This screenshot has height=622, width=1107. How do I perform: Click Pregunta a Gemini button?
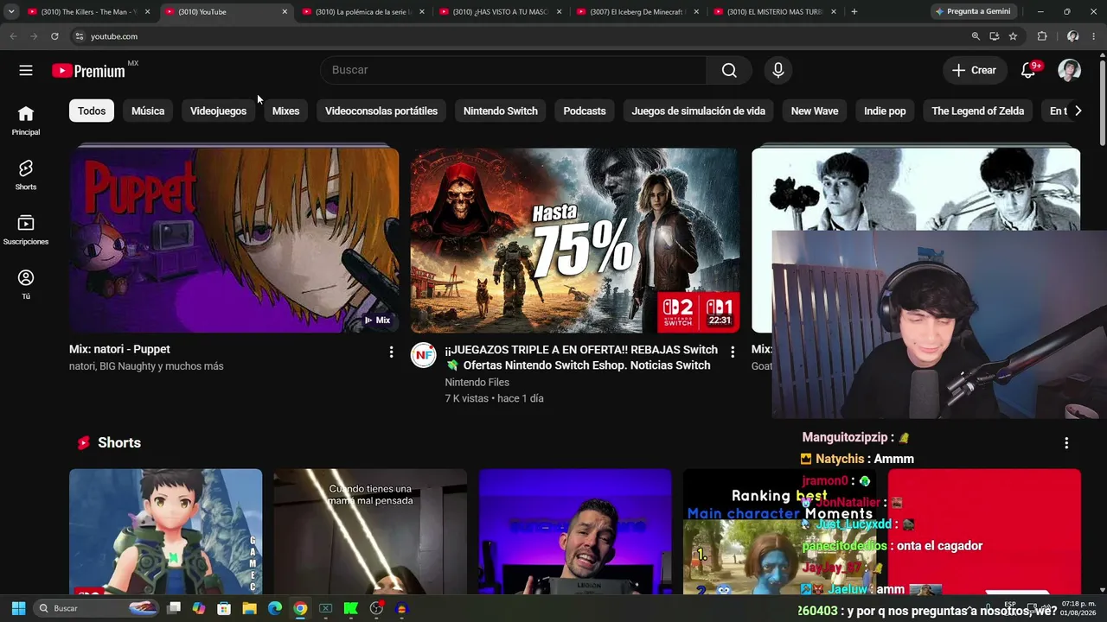(x=973, y=11)
